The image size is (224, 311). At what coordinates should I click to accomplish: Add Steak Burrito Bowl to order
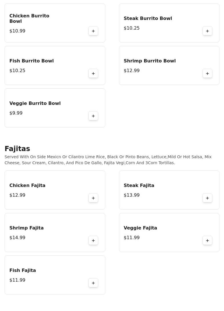pos(207,31)
